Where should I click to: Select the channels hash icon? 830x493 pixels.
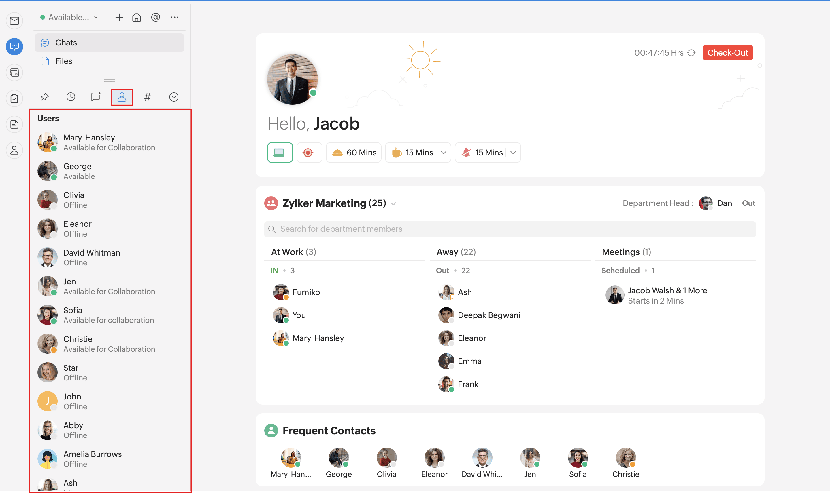pyautogui.click(x=147, y=97)
